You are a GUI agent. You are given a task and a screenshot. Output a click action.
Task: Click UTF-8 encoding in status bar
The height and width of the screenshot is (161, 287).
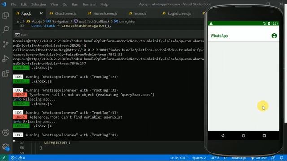pyautogui.click(x=215, y=158)
